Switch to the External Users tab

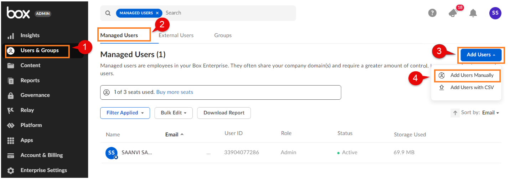click(176, 35)
